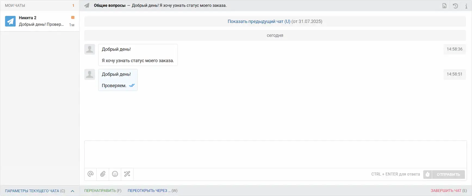Open the emoji picker smiley icon

[115, 174]
